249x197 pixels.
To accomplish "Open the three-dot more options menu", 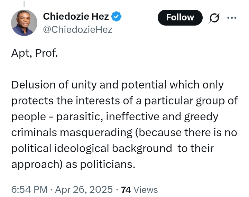I will (x=232, y=18).
